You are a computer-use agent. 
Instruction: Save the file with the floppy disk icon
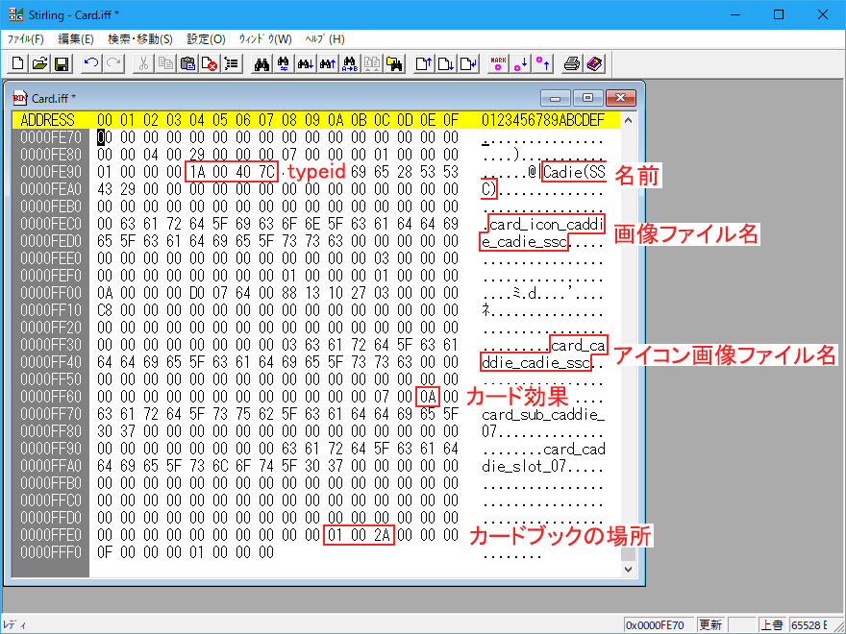pyautogui.click(x=62, y=63)
